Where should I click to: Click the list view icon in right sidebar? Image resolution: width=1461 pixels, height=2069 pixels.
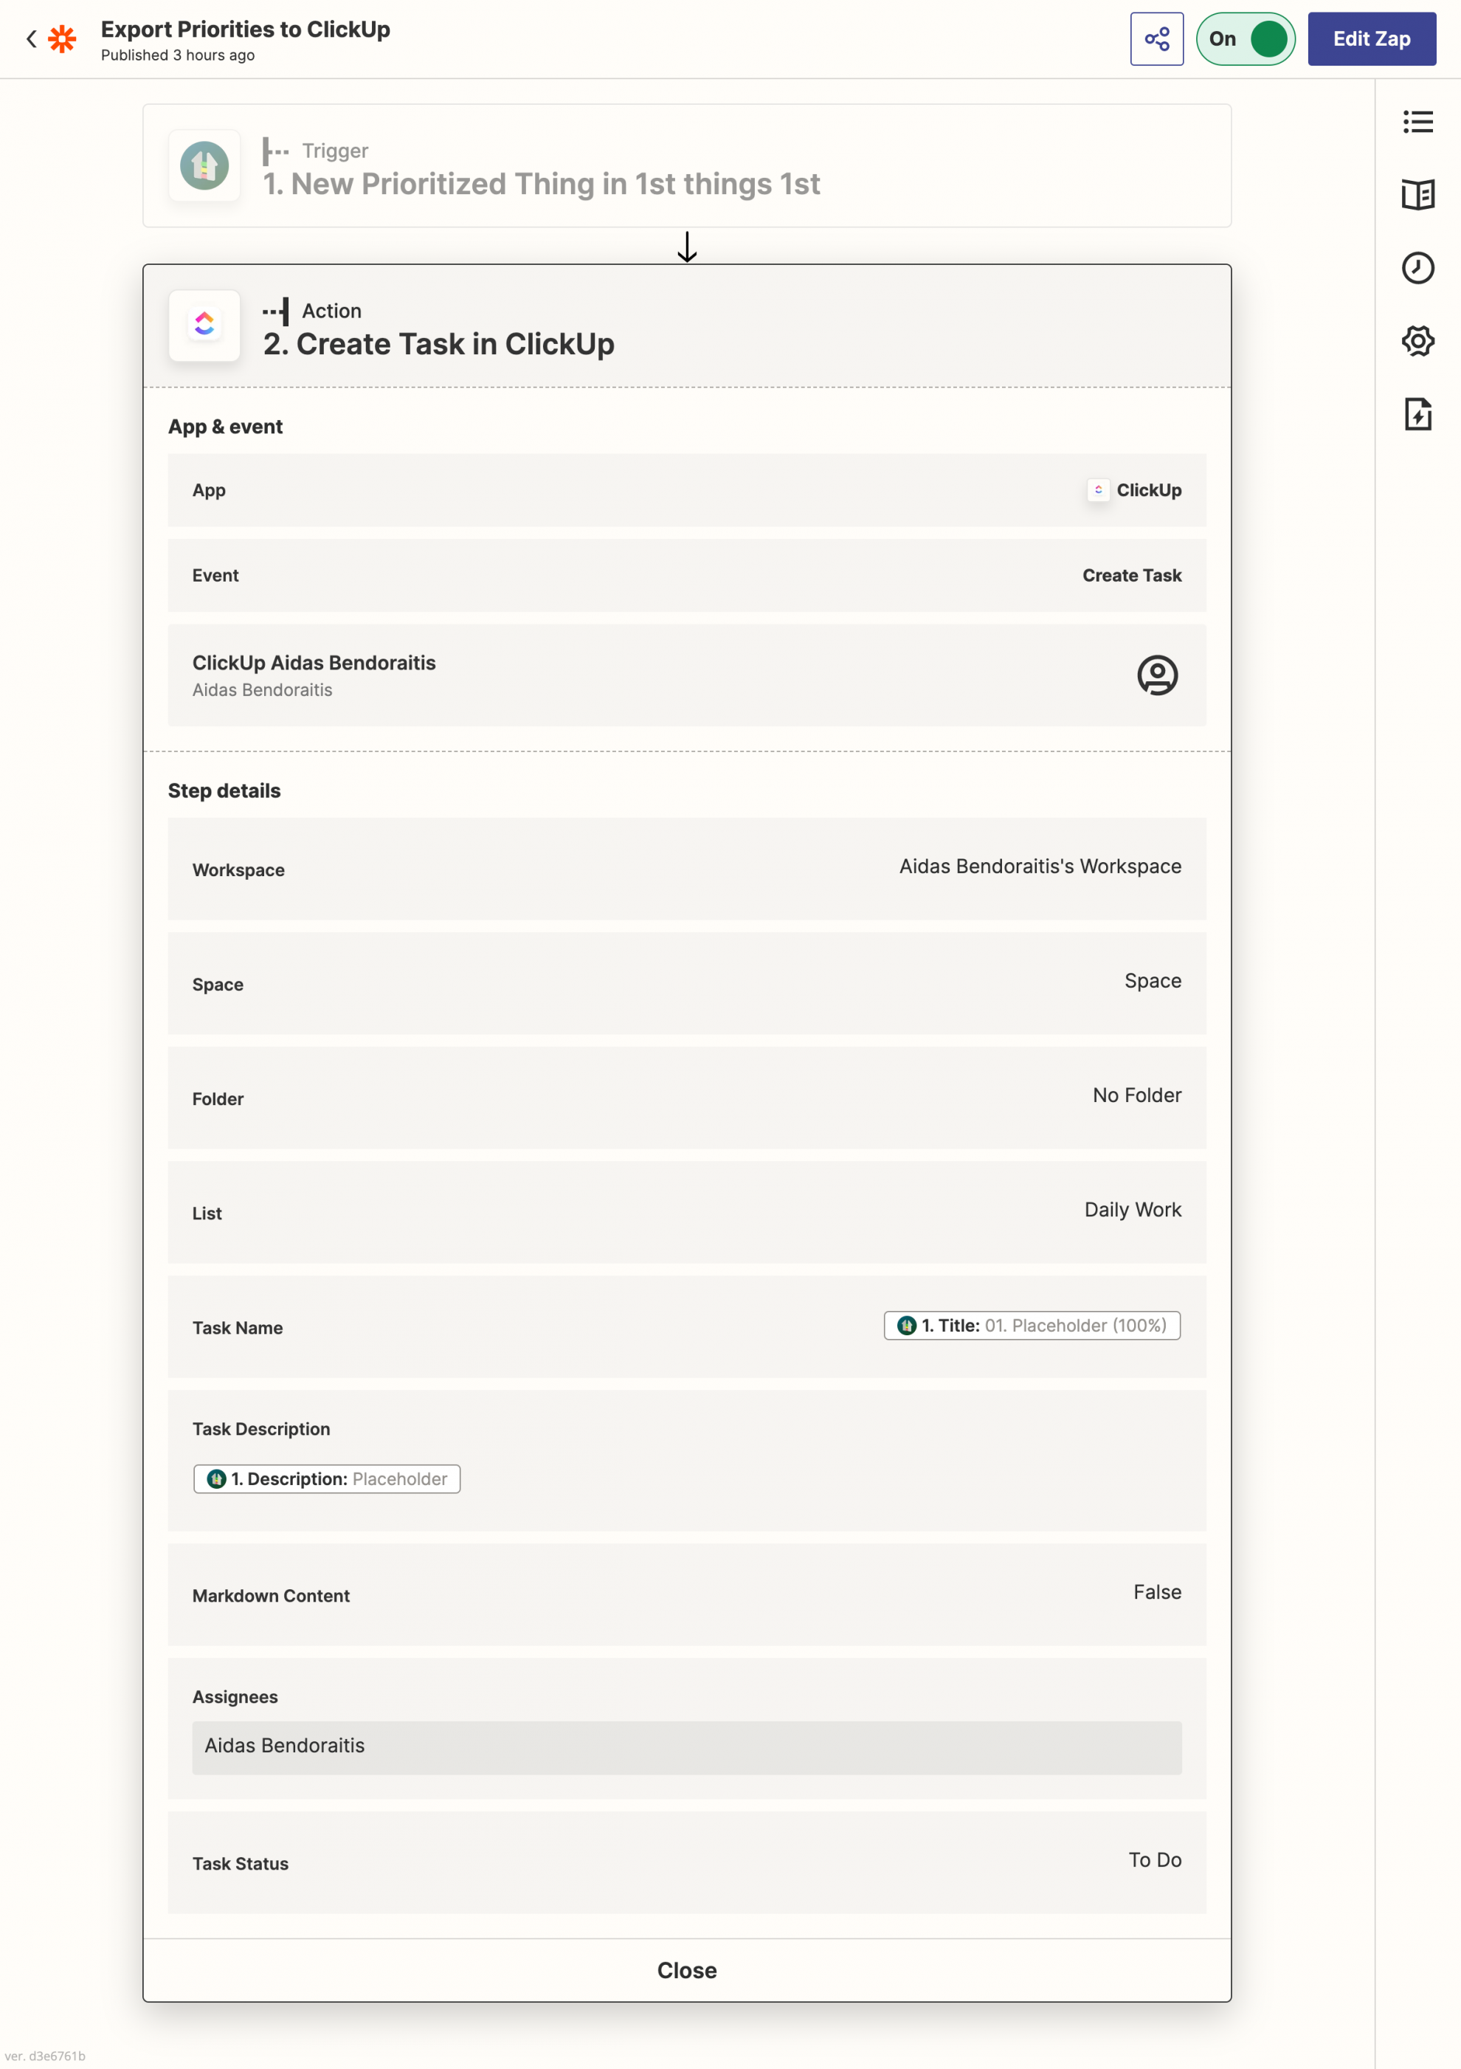tap(1417, 122)
